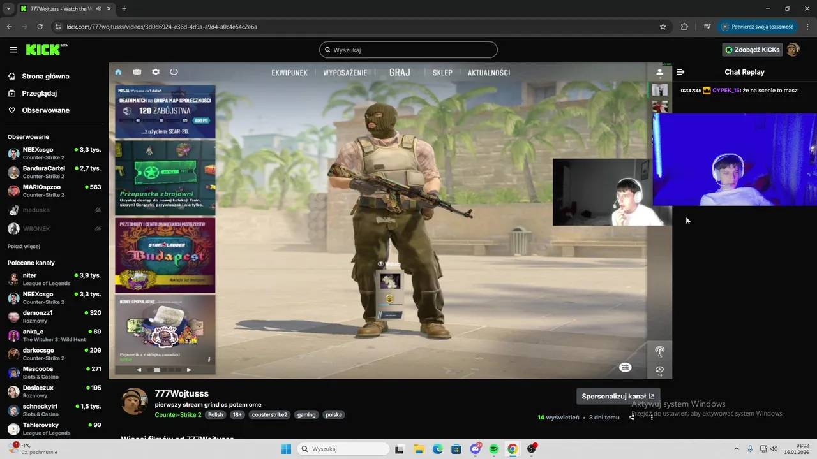Open the user profile avatar menu
Screen dimensions: 817x459
(x=793, y=50)
